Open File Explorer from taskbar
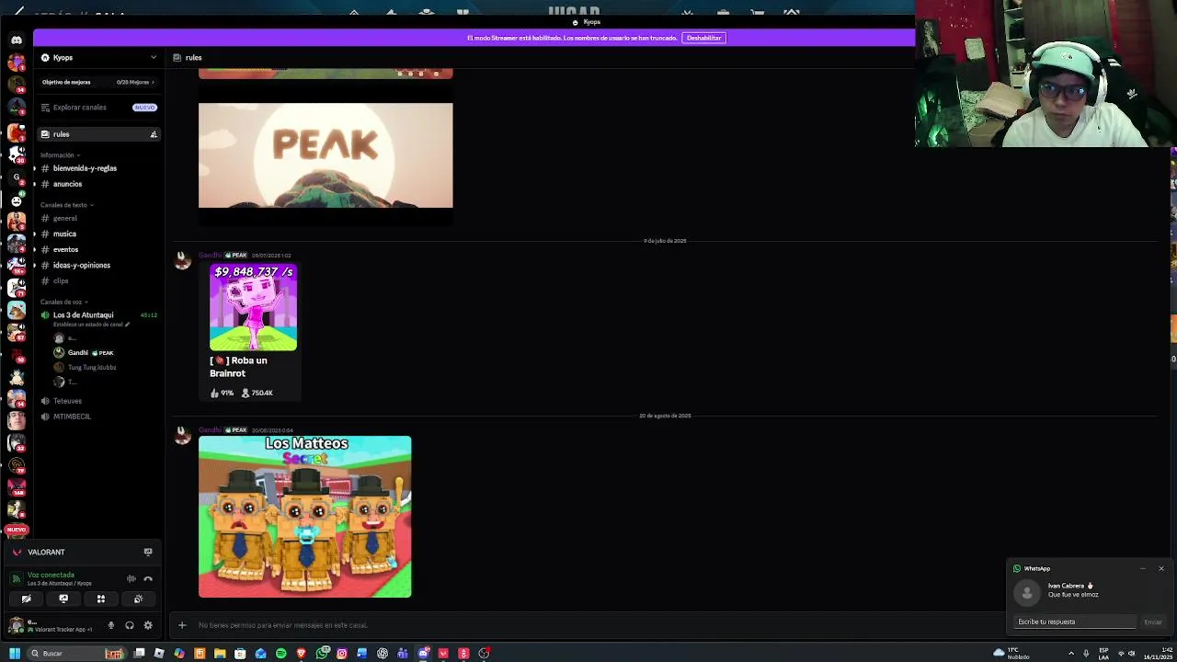The width and height of the screenshot is (1177, 662). click(x=220, y=654)
